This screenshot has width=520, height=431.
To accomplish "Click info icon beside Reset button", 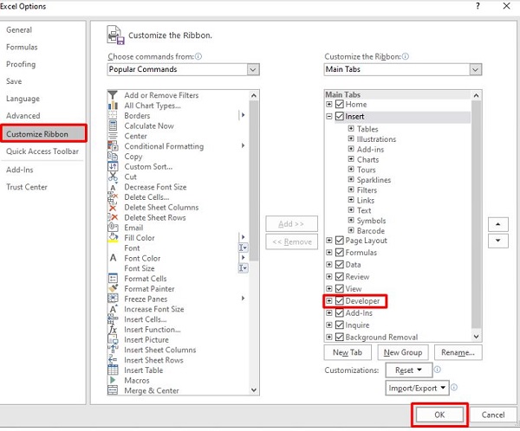I will pos(438,370).
